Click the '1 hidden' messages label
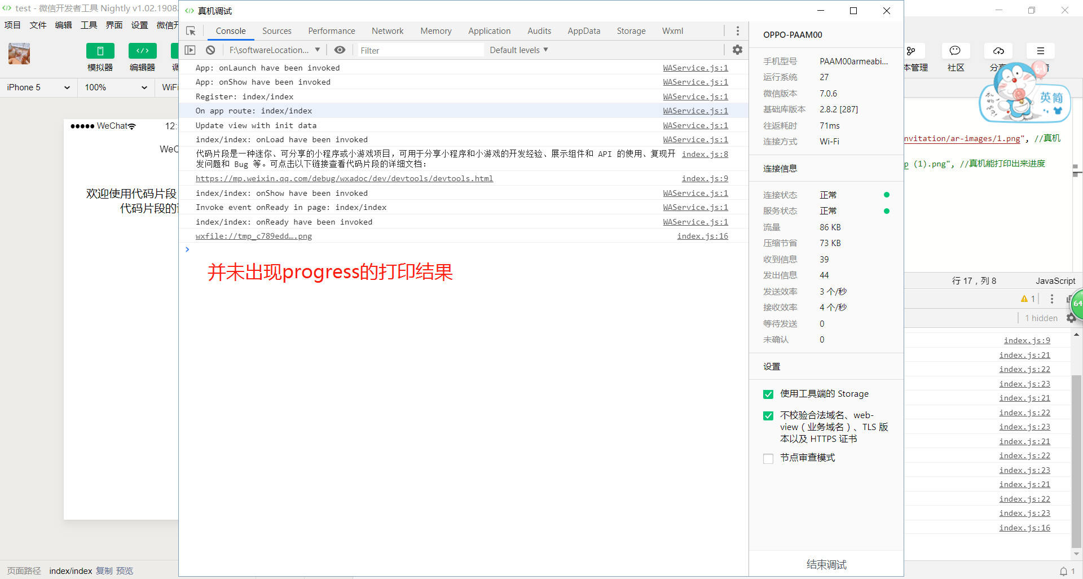 (1041, 318)
